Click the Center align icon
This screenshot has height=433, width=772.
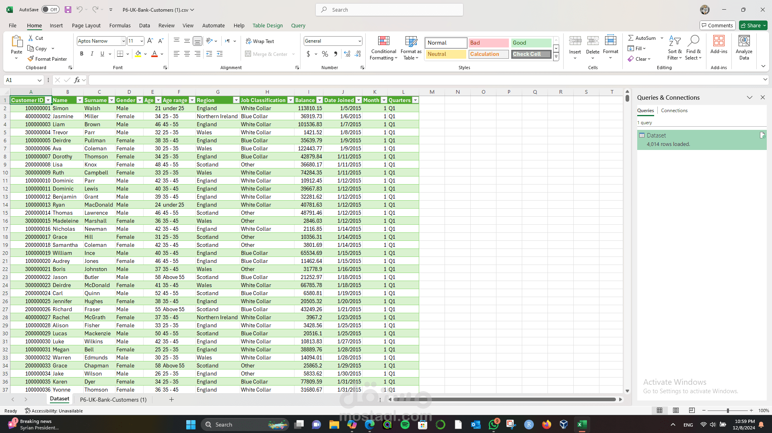(x=187, y=53)
